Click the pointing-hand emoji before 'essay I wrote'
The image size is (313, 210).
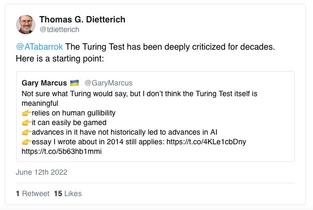(x=27, y=142)
